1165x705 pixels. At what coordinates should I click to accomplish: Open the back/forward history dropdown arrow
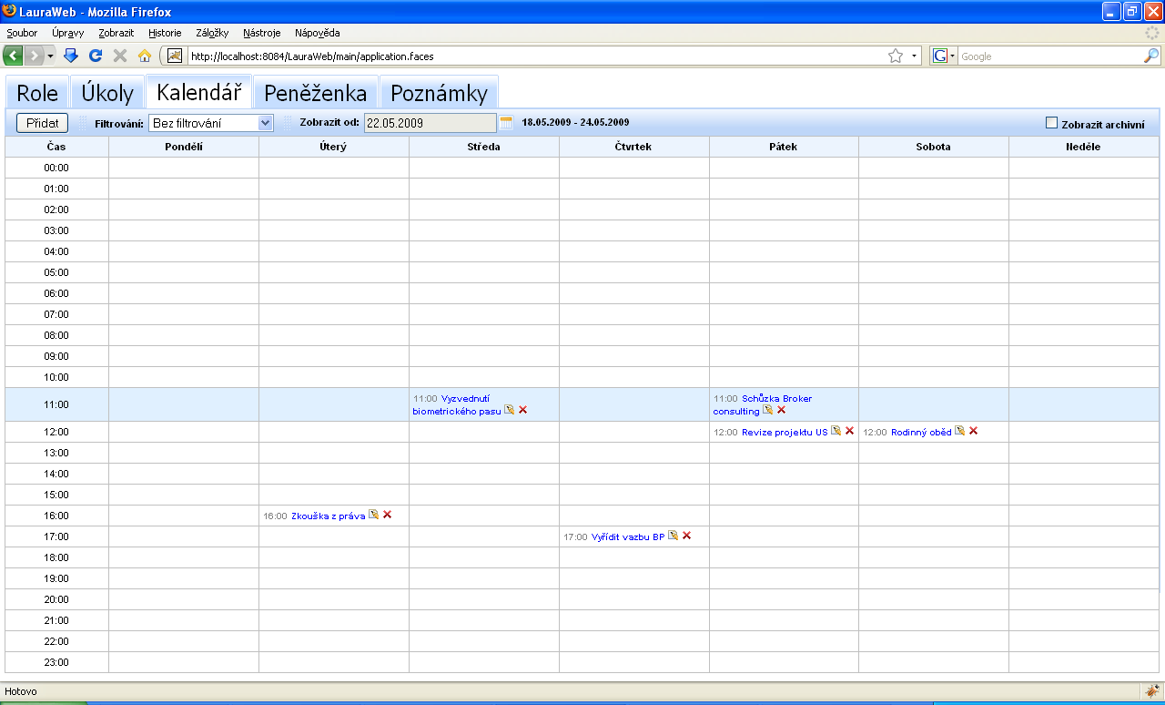coord(50,56)
